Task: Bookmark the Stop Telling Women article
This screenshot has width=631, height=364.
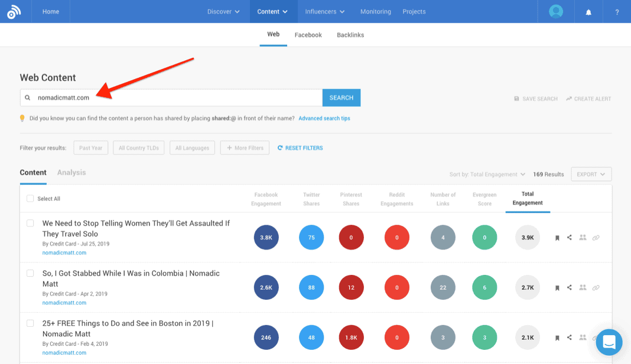Action: pyautogui.click(x=557, y=238)
